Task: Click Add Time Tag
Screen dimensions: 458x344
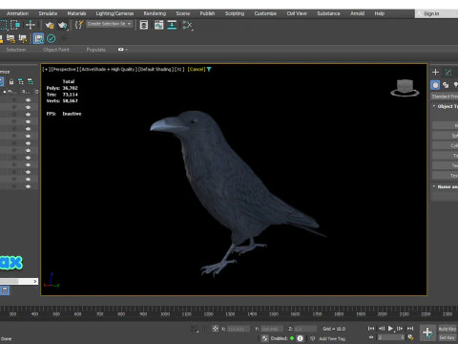Action: click(332, 339)
